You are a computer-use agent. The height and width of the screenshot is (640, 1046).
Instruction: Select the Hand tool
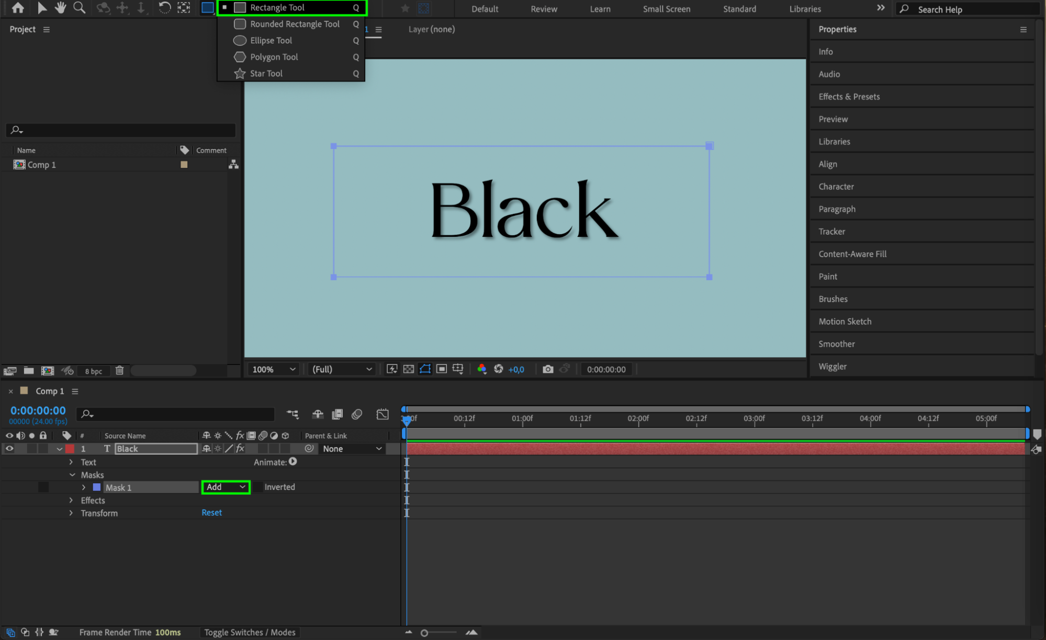pyautogui.click(x=61, y=7)
